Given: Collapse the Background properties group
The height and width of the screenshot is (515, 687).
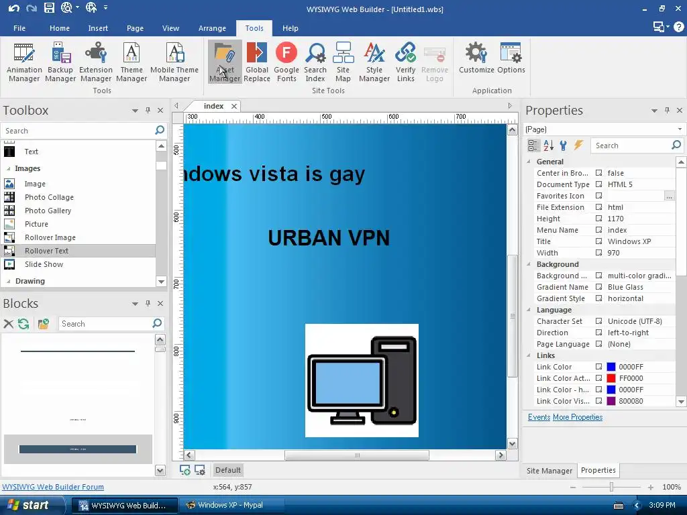Looking at the screenshot, I should [x=529, y=264].
